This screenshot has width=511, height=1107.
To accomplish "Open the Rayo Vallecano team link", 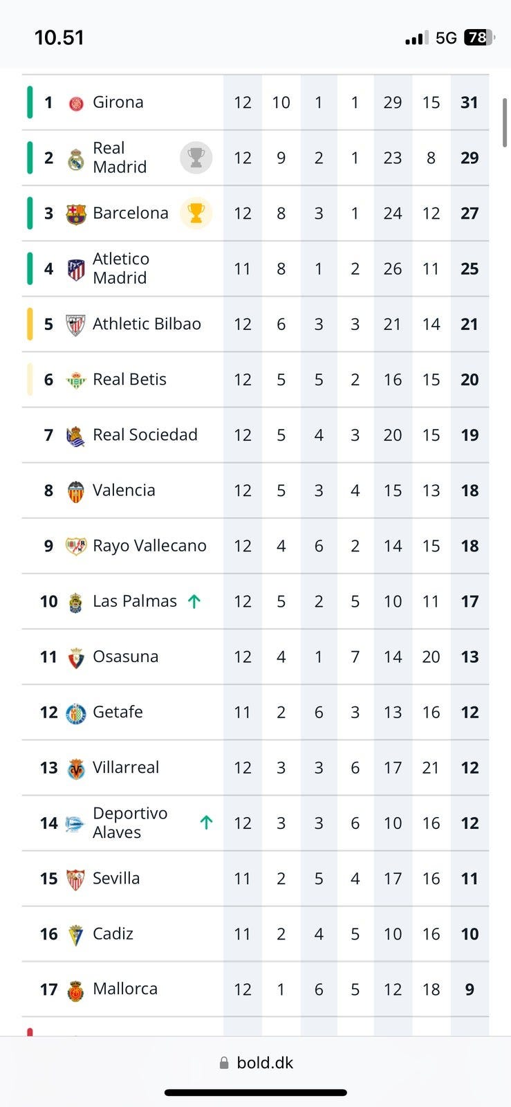I will pyautogui.click(x=149, y=546).
